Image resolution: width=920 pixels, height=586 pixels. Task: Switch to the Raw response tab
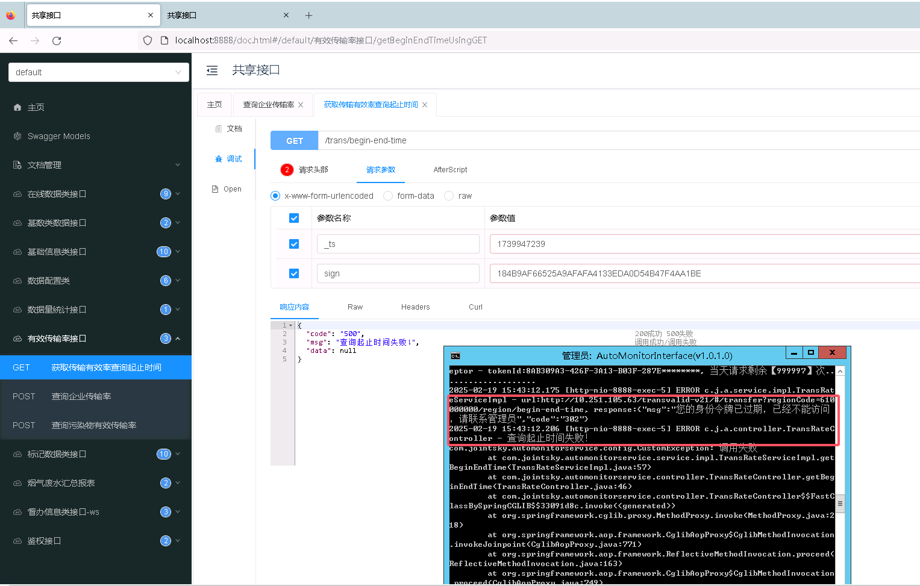pos(355,307)
